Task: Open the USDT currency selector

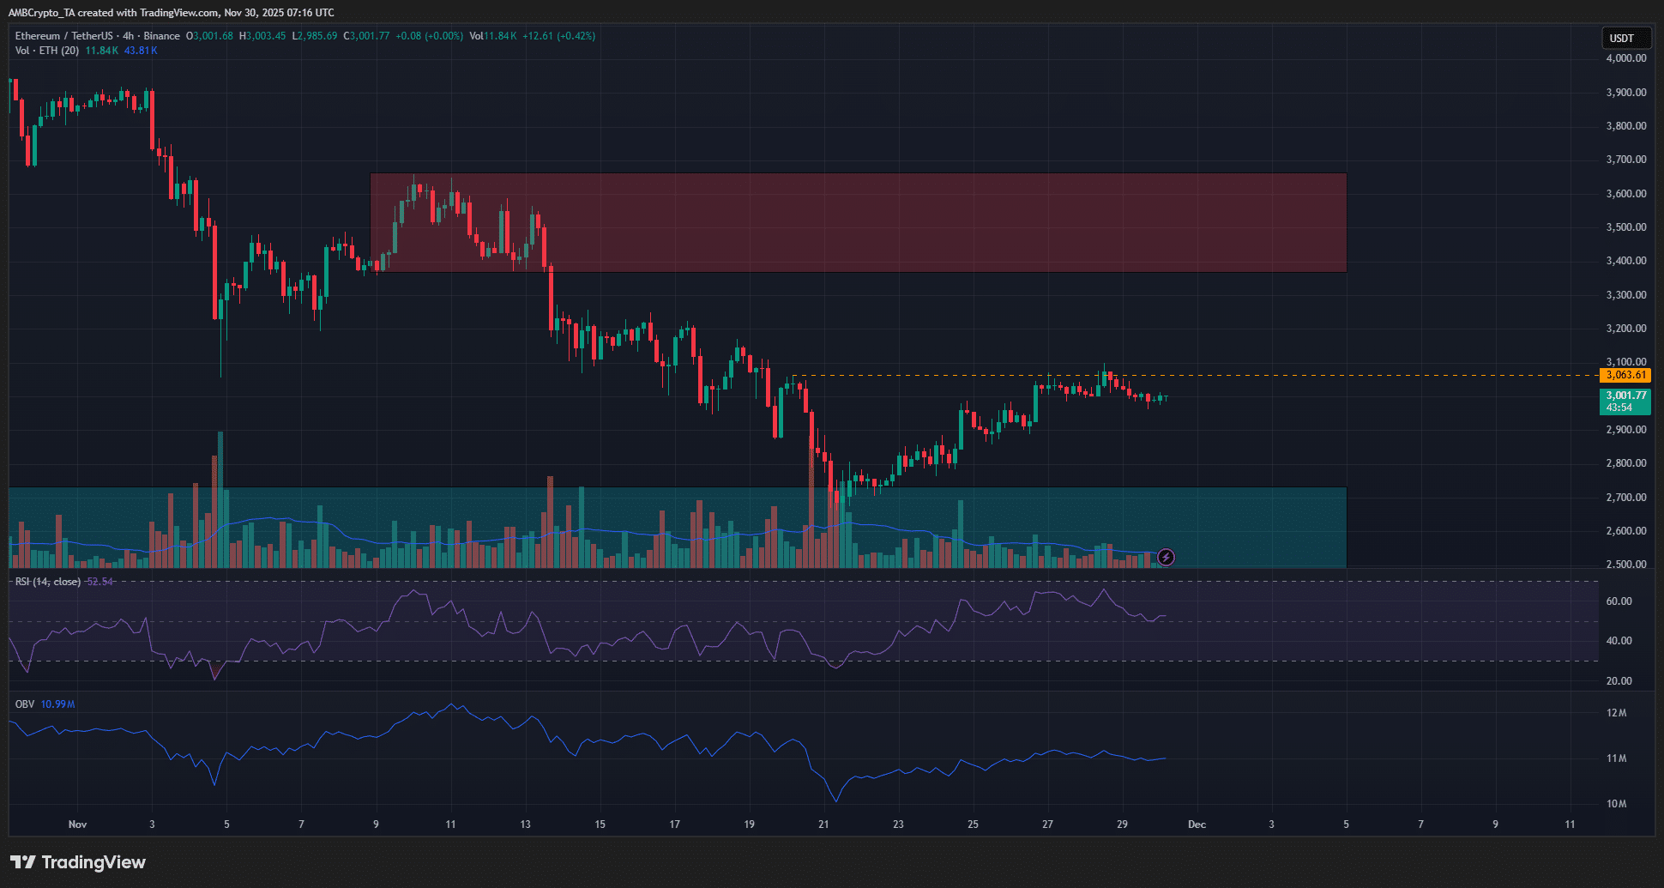Action: point(1621,38)
